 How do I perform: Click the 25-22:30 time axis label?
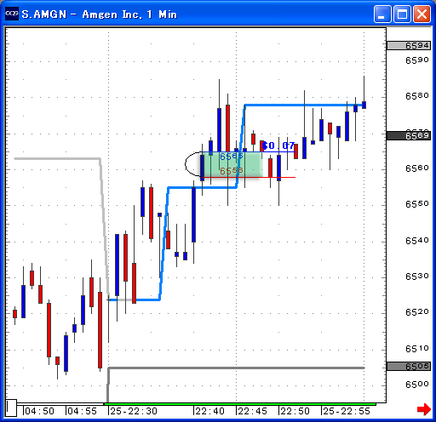pos(134,411)
